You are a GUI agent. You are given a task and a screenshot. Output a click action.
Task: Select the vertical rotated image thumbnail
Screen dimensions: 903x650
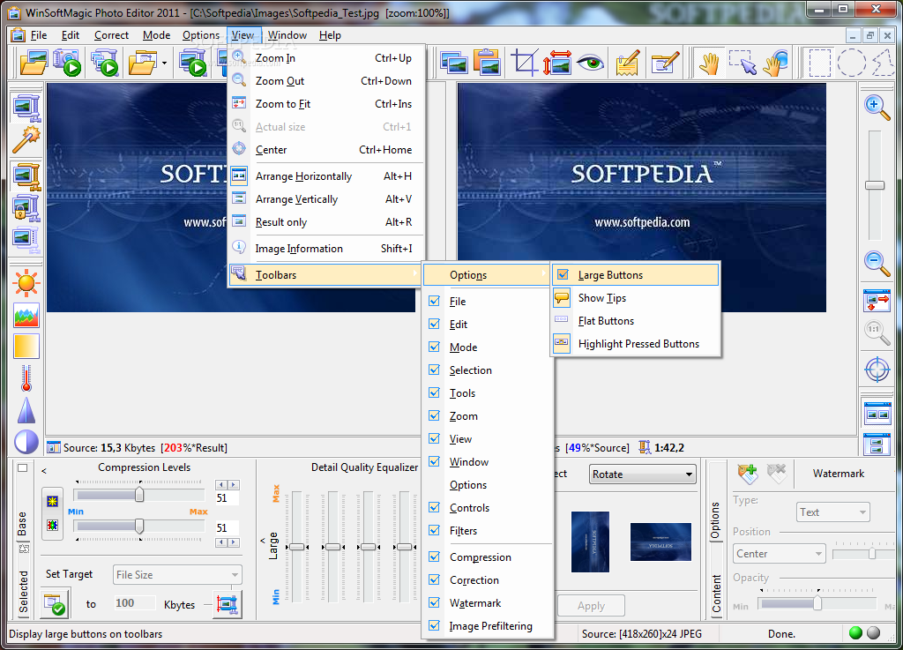[590, 542]
